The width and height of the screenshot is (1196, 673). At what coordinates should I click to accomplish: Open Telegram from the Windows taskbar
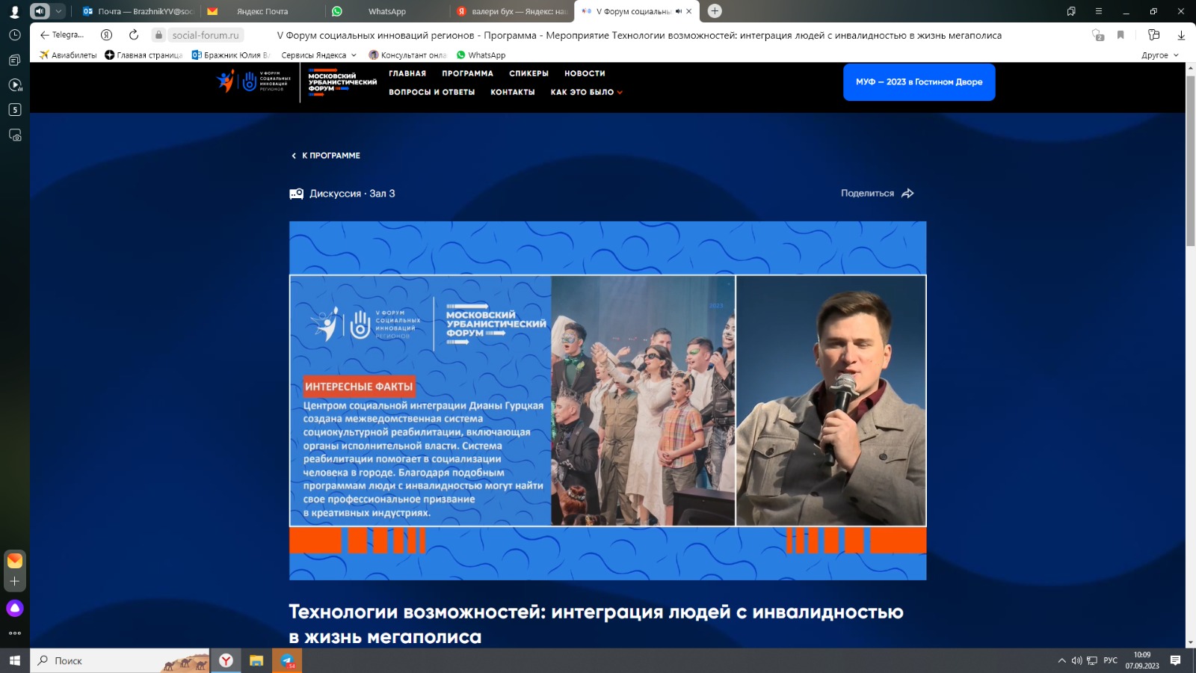point(287,661)
